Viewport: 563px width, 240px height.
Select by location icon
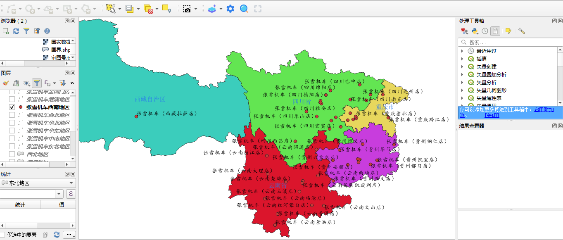166,8
